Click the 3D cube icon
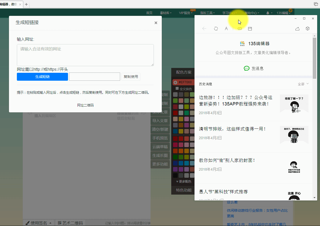Viewport: 320px width, 226px height. (308, 29)
